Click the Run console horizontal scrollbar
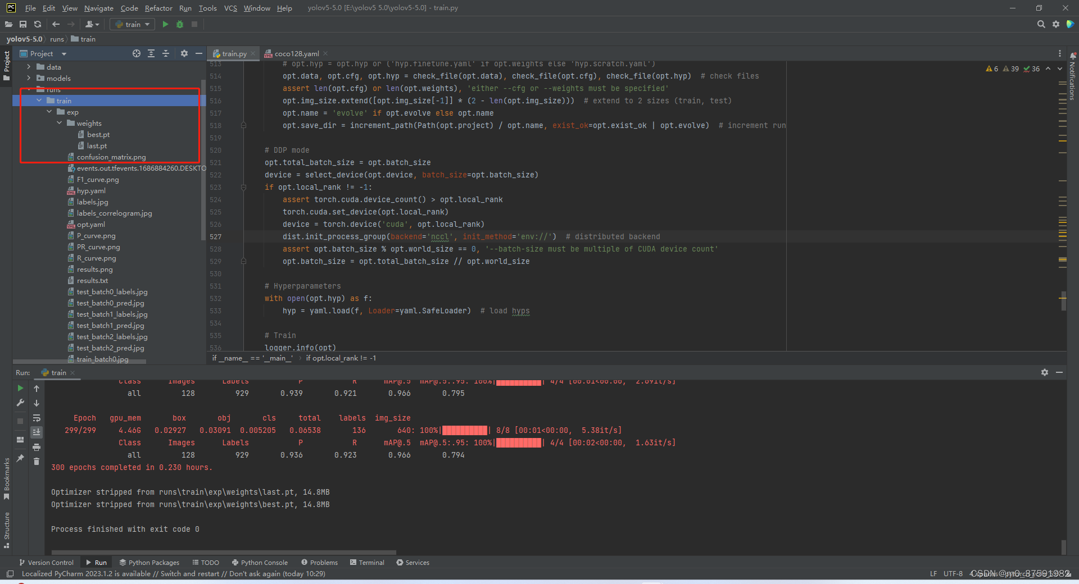 224,553
